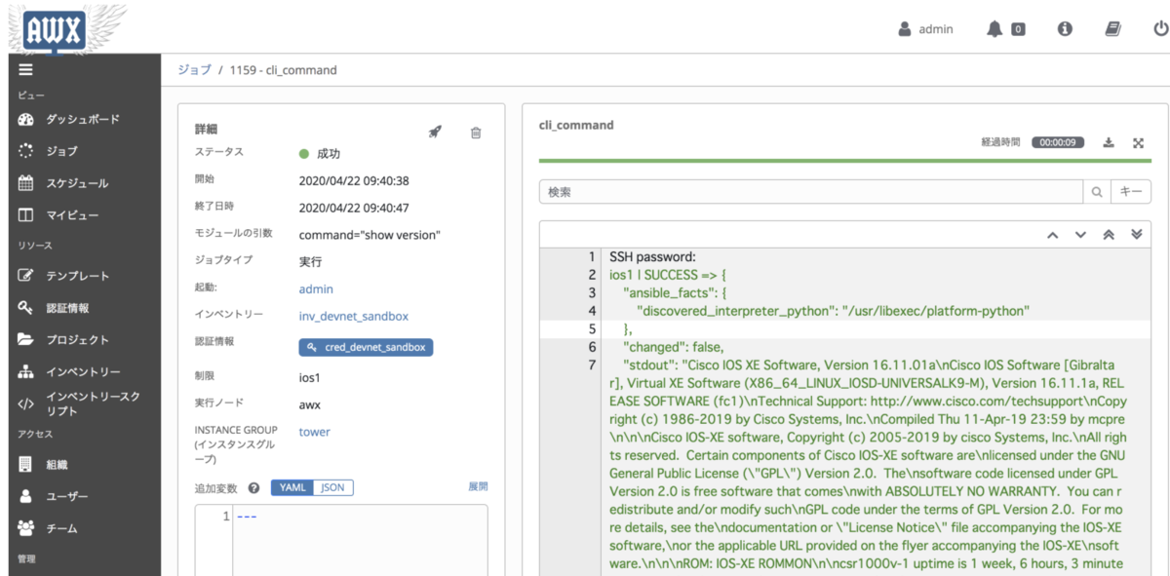Open the admin launched-by link
Viewport: 1170px width, 576px height.
click(x=316, y=289)
